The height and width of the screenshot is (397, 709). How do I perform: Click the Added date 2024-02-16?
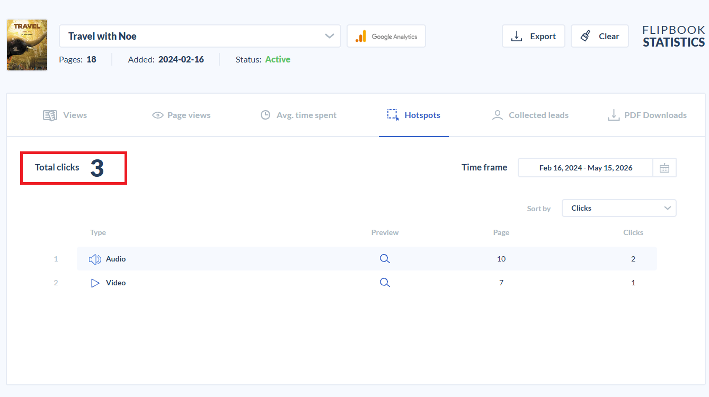coord(181,59)
